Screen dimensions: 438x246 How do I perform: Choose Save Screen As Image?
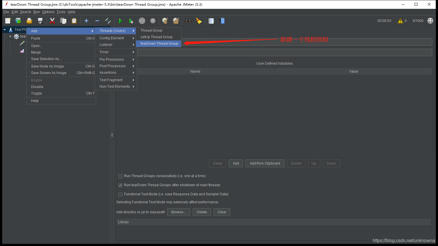tap(61, 73)
